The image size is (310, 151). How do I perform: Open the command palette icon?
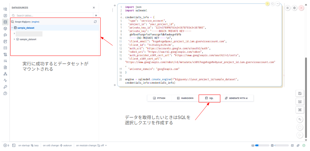(300, 110)
